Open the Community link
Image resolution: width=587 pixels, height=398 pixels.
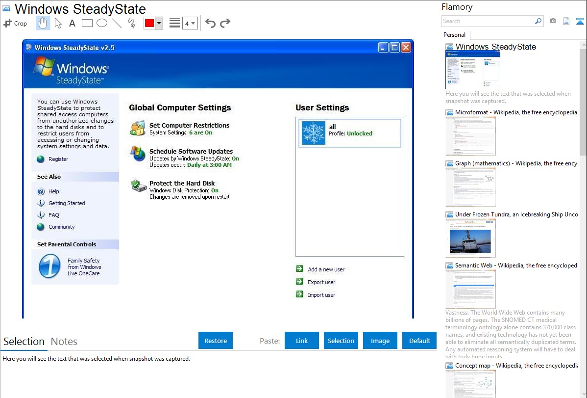pos(62,227)
